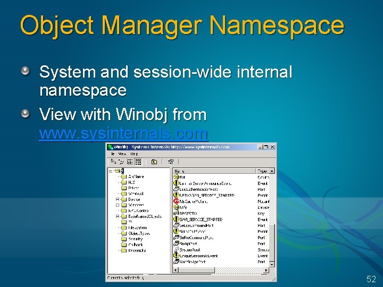Open the File menu in Winobj
This screenshot has height=287, width=383.
tap(113, 154)
